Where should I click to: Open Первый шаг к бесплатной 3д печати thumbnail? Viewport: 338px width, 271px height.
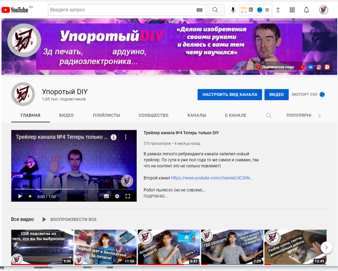tap(105, 247)
